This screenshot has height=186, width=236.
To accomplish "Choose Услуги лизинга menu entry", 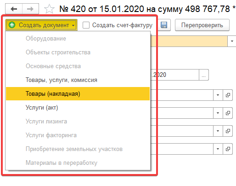I will pyautogui.click(x=78, y=122).
